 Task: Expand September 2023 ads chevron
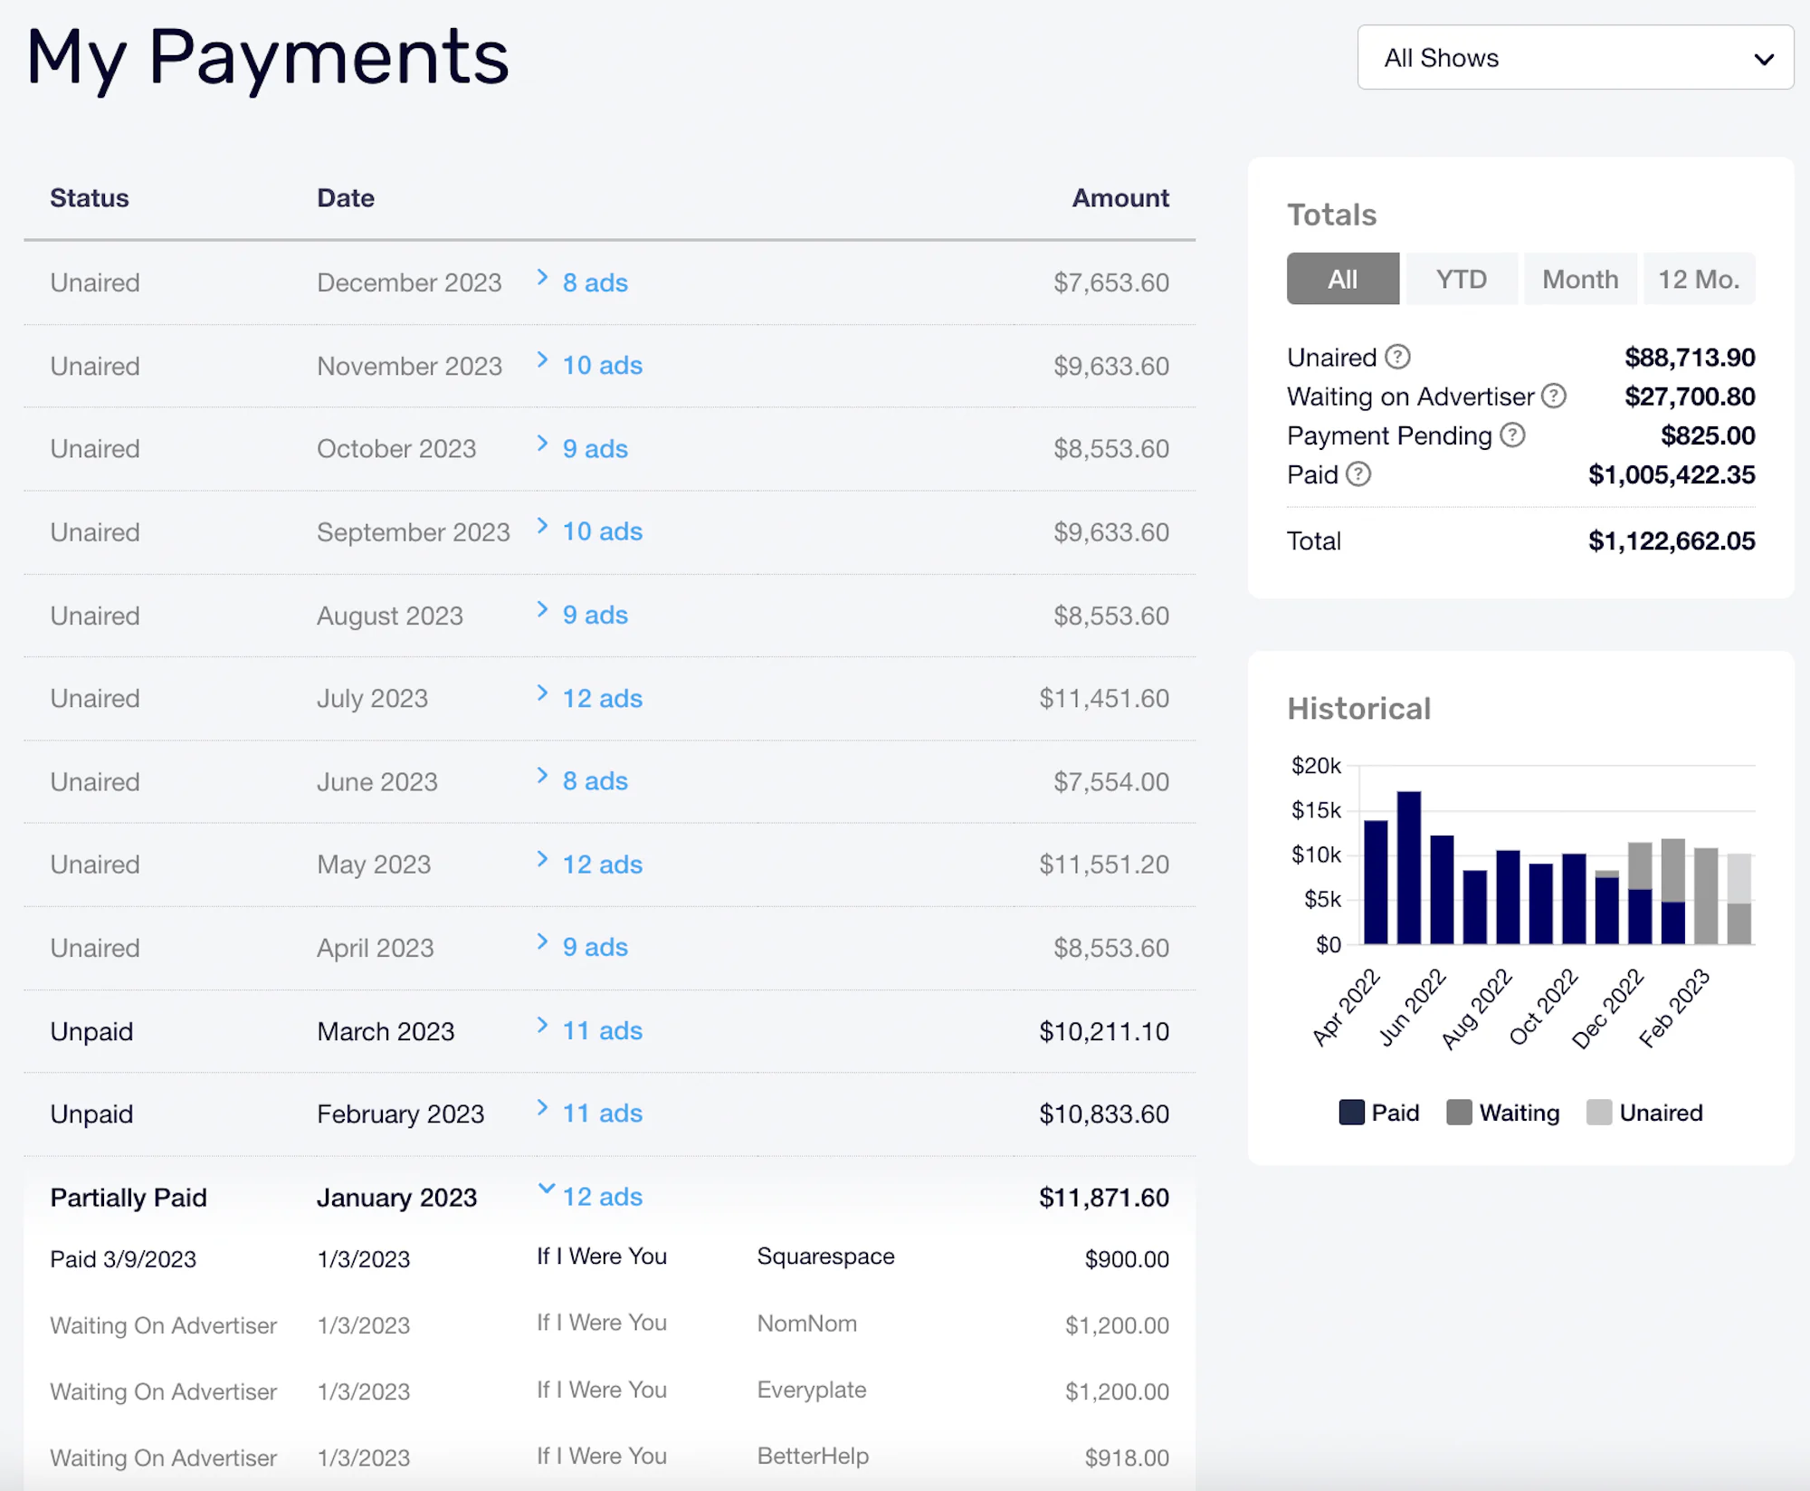[542, 525]
